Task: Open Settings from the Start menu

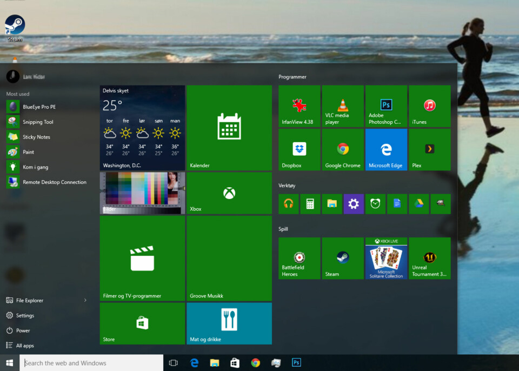Action: pyautogui.click(x=25, y=315)
